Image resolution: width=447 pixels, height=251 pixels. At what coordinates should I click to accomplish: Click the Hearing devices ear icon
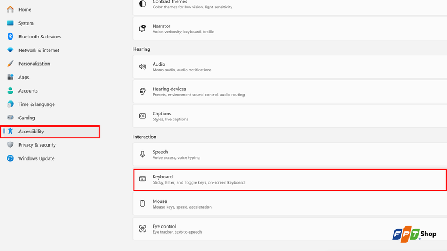pyautogui.click(x=142, y=91)
